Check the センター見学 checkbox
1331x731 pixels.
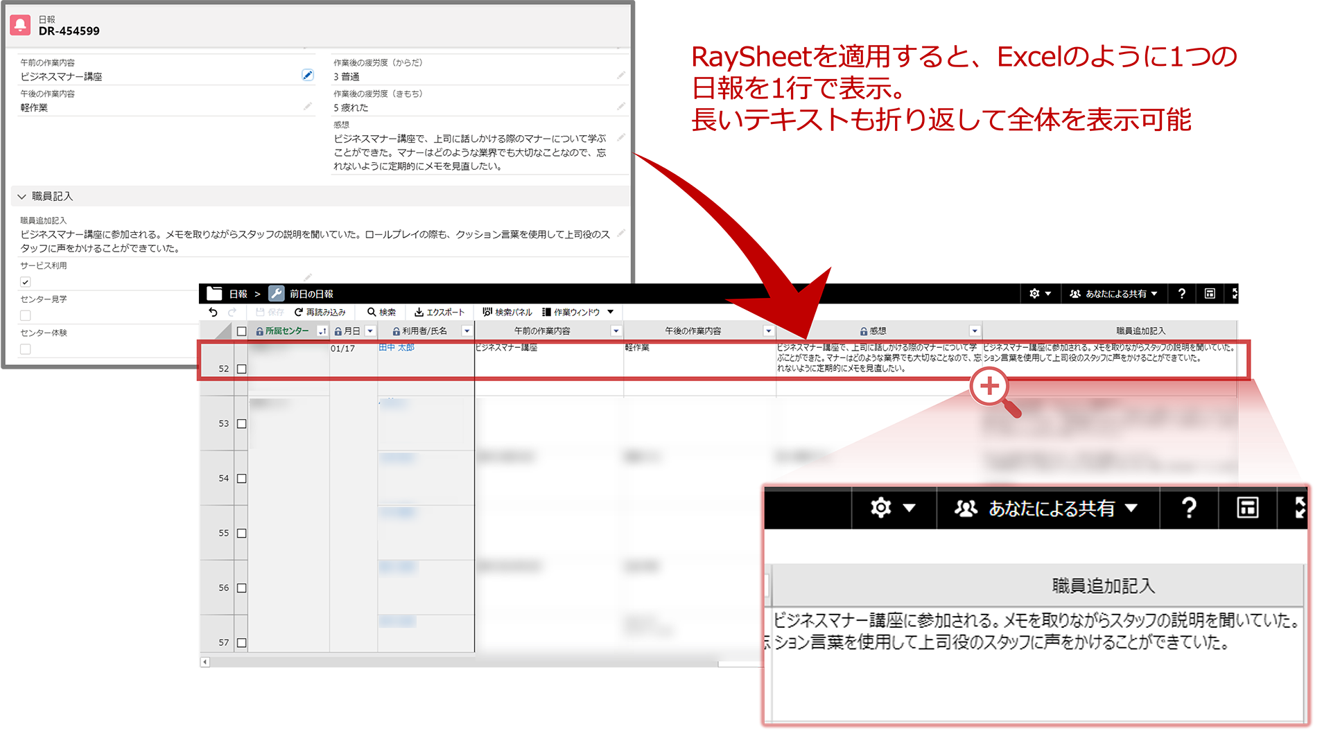[x=26, y=315]
